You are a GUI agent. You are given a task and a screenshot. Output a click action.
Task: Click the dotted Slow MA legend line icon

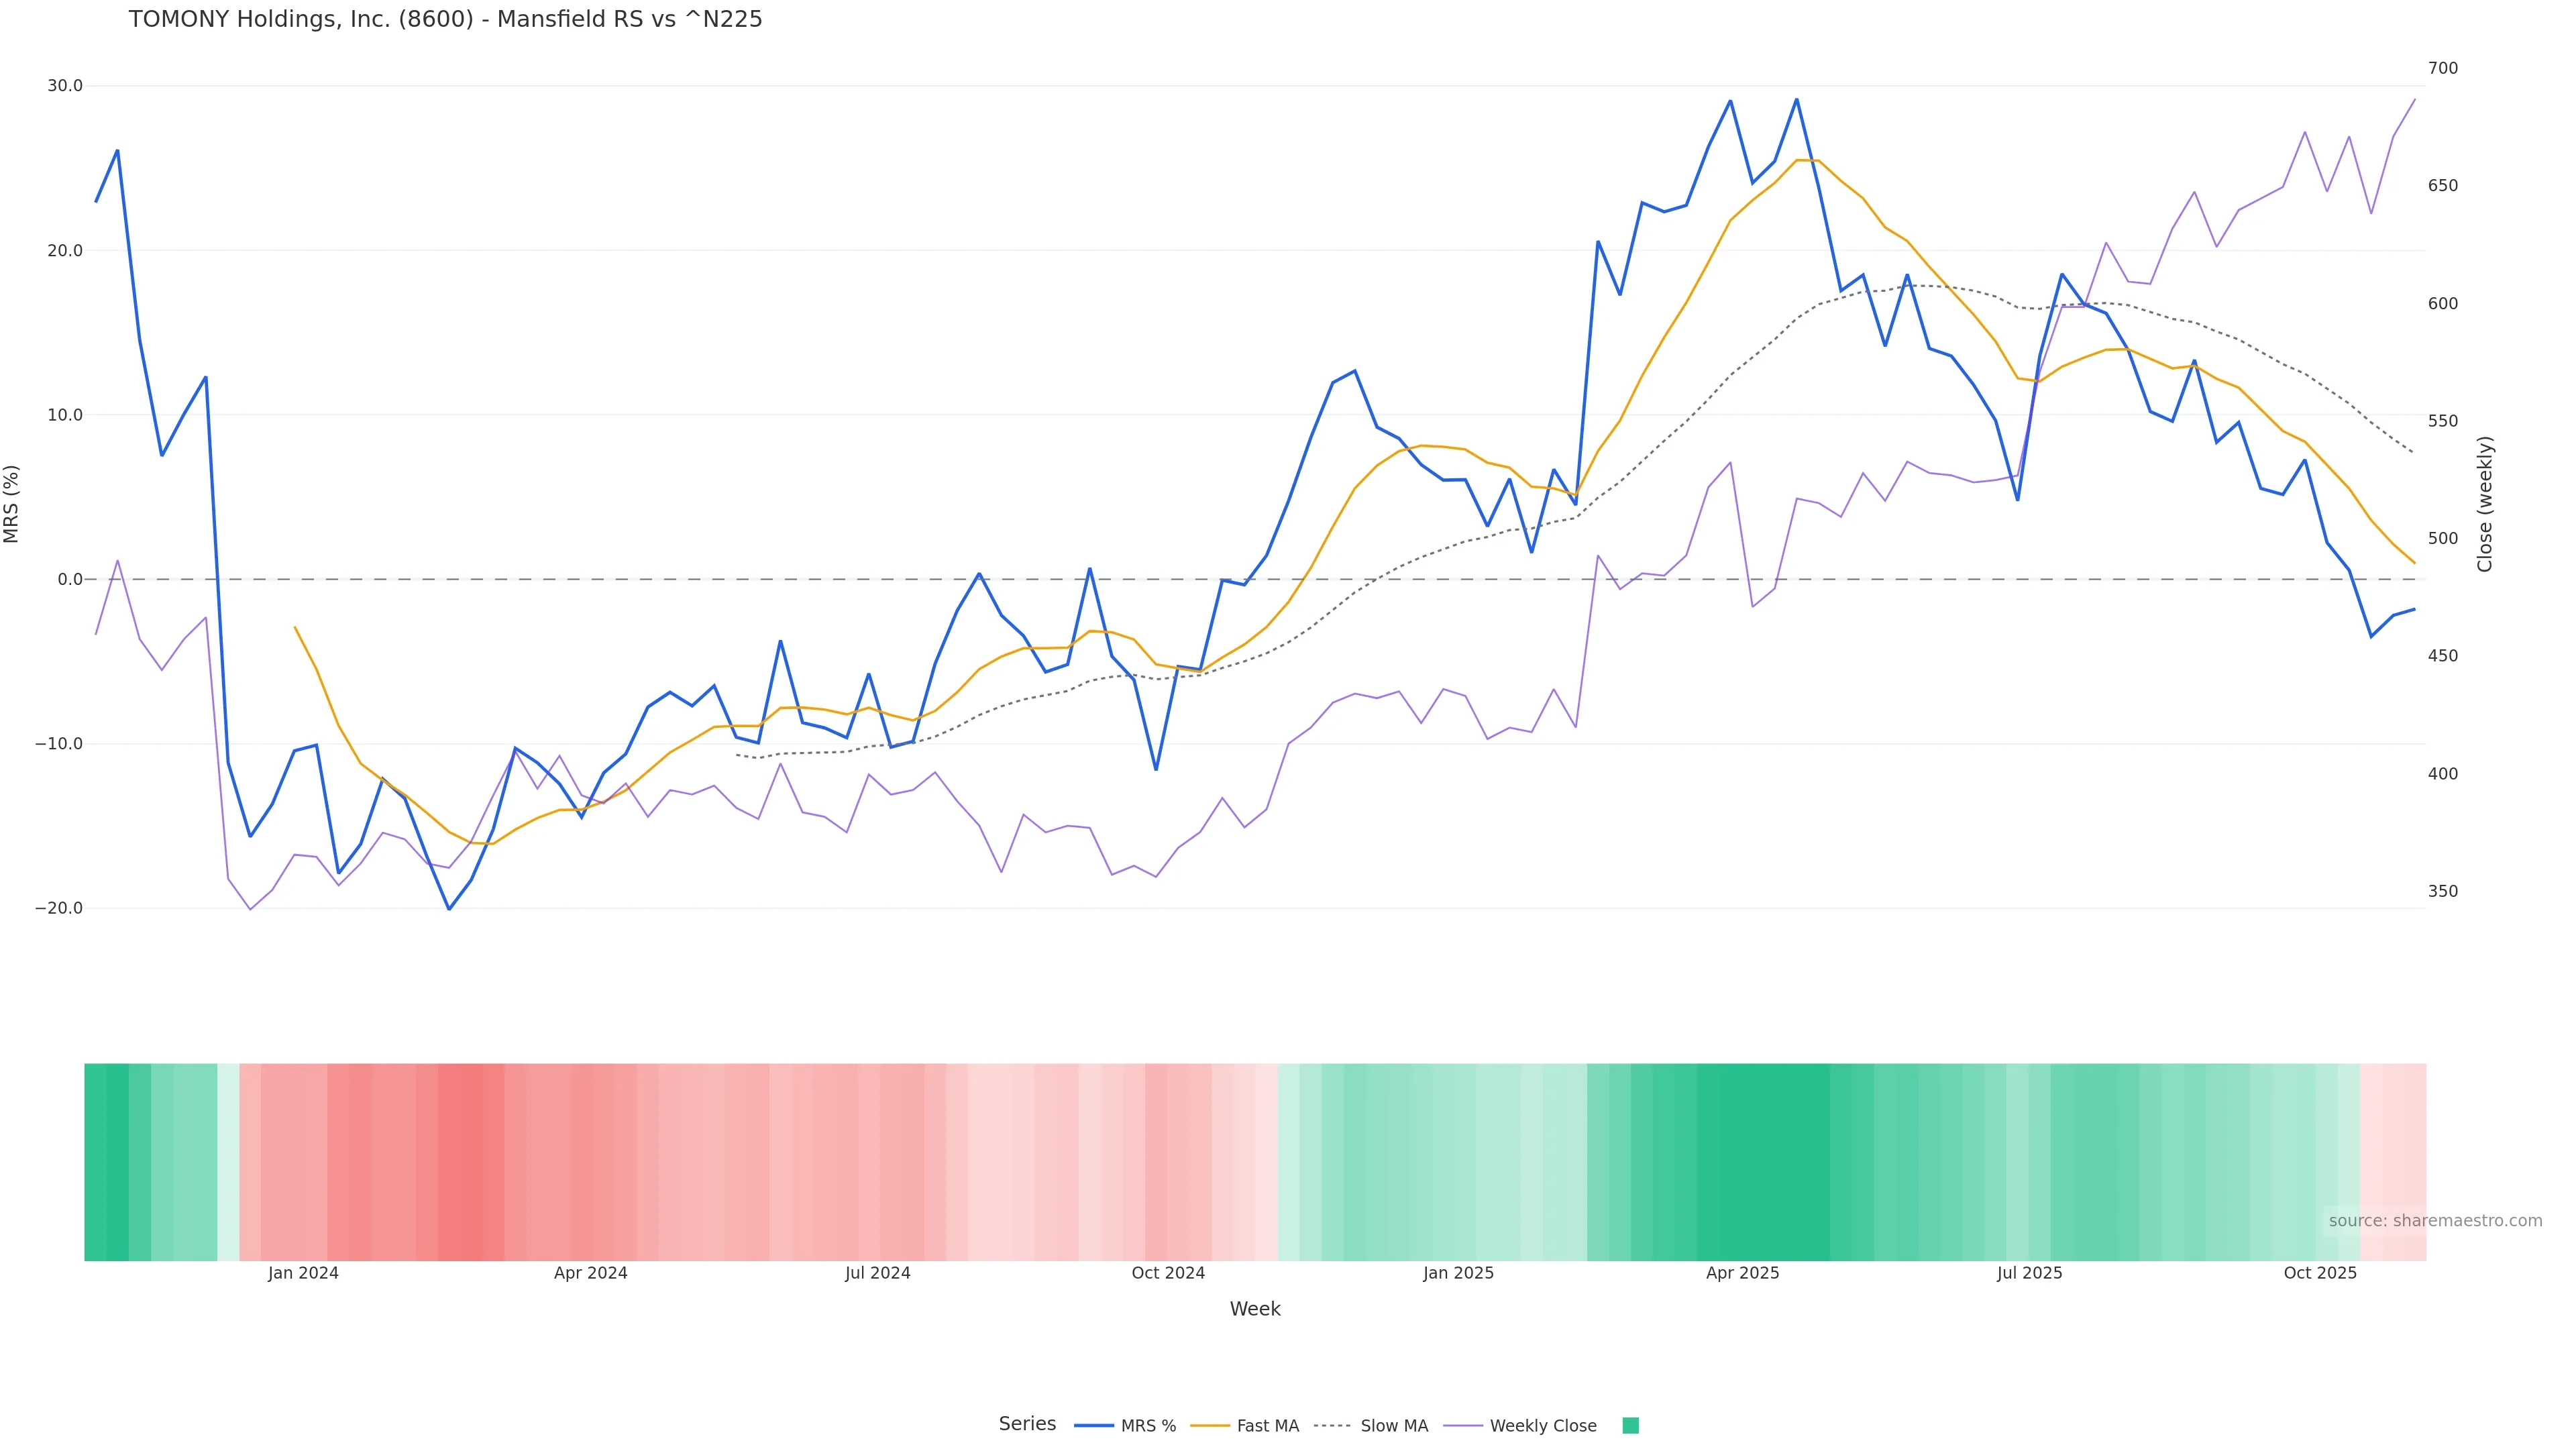click(1332, 1426)
